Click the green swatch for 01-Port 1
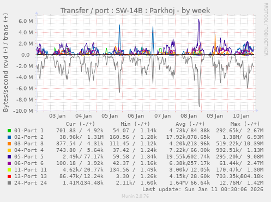Viewport: 271px width, 202px height. click(9, 131)
